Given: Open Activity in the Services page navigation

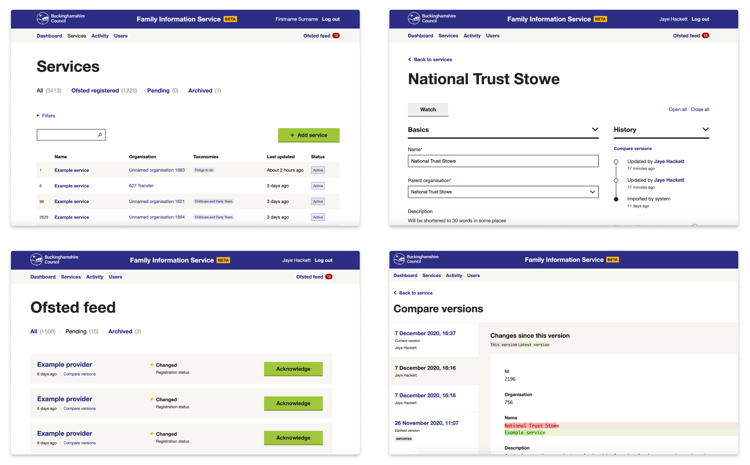Looking at the screenshot, I should (100, 36).
